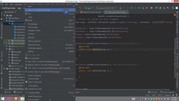Select Reformat Code menu entry
Screen dimensions: 179x101
point(50,45)
